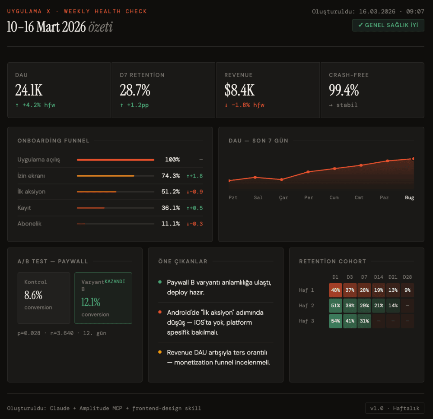
Task: Click the orange Revenue highlight bullet dot
Action: pyautogui.click(x=160, y=352)
